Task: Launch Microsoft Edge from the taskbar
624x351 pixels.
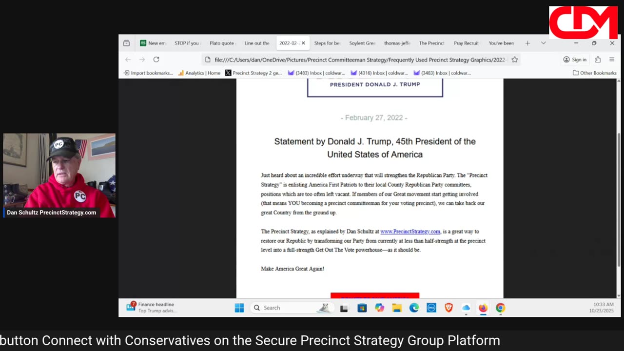Action: tap(414, 308)
